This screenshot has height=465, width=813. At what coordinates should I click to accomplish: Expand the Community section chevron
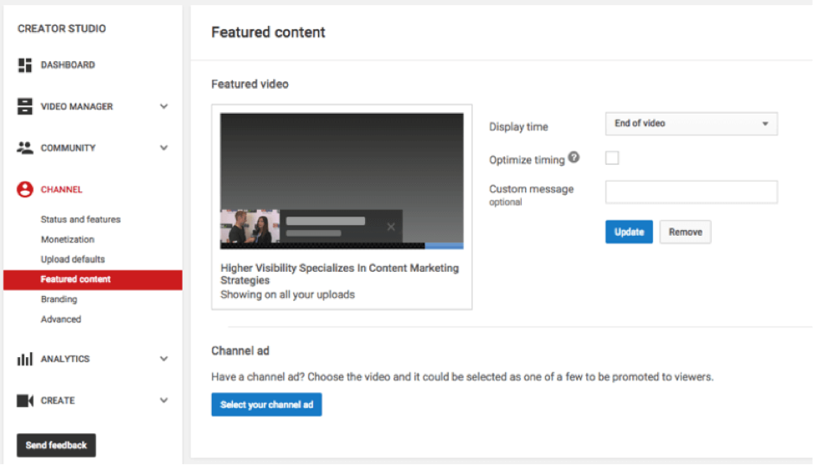pos(164,148)
